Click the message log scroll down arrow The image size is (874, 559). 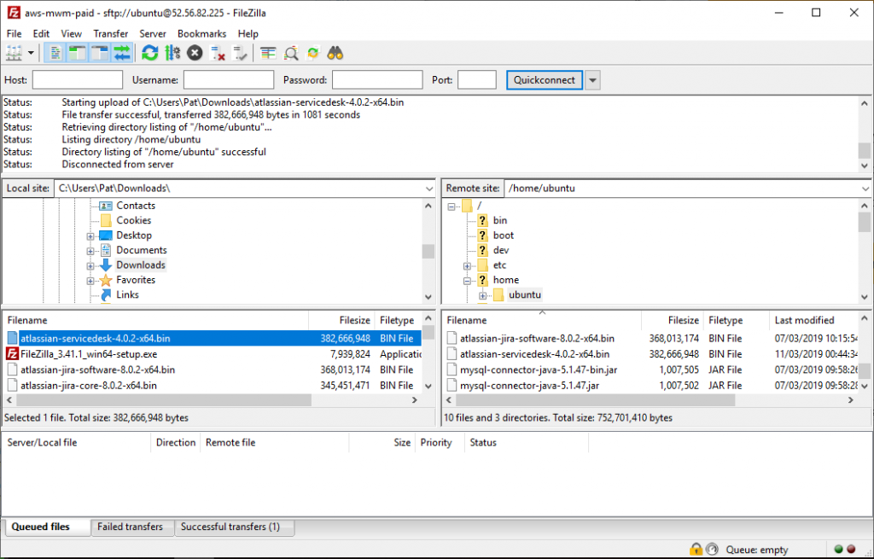pyautogui.click(x=864, y=166)
